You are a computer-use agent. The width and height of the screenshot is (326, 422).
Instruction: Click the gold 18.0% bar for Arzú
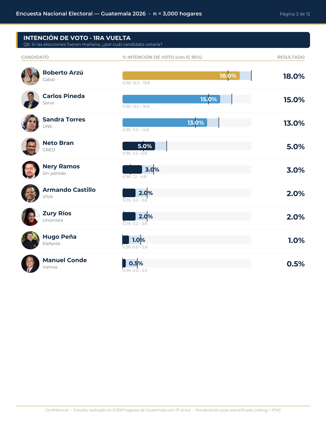(181, 76)
